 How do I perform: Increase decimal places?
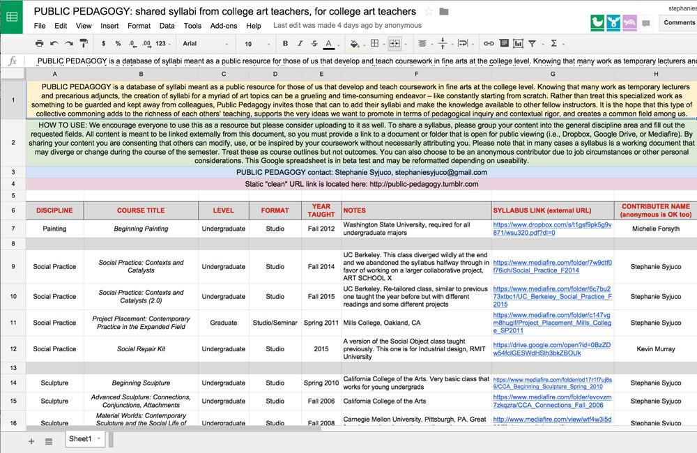point(146,44)
